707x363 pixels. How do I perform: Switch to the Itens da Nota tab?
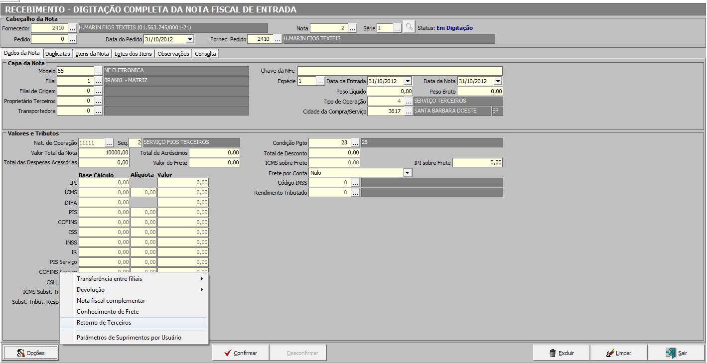pos(92,54)
